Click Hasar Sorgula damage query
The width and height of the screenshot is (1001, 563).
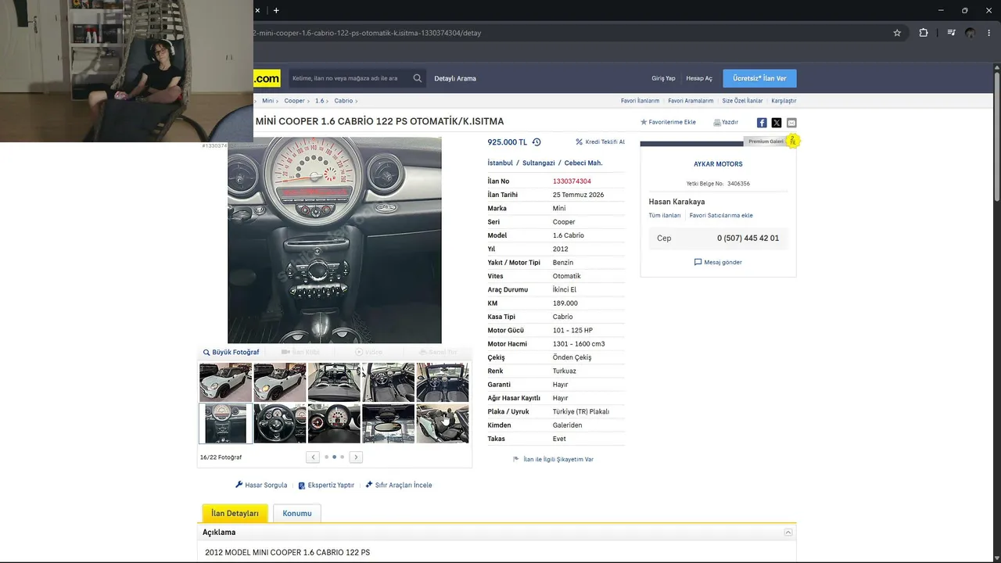click(261, 486)
